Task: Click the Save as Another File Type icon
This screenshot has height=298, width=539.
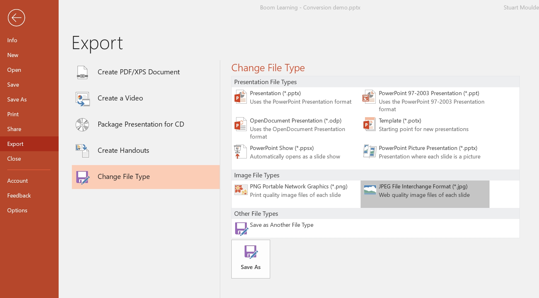Action: (242, 229)
